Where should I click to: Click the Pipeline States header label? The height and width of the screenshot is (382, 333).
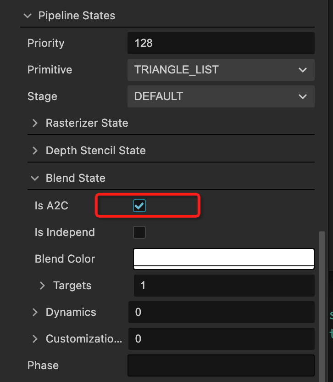(77, 16)
